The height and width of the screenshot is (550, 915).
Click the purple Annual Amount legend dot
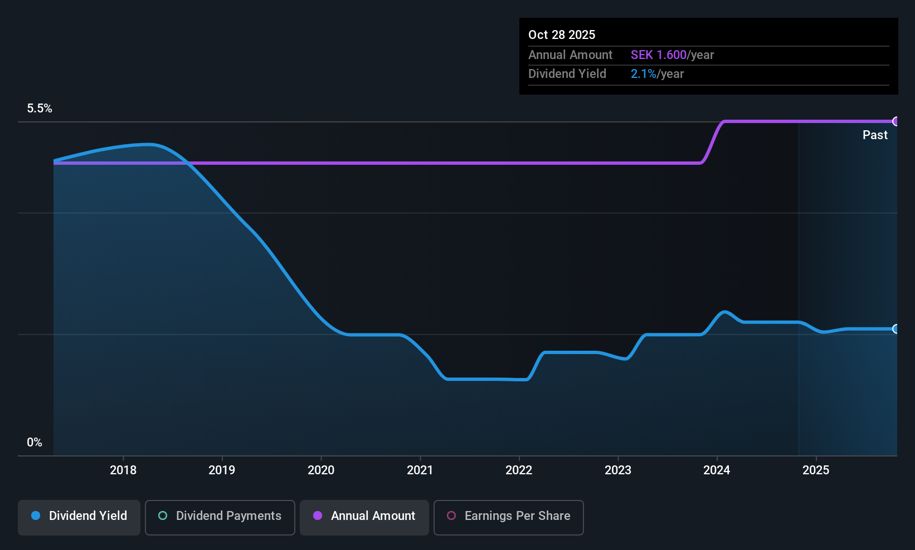[318, 516]
